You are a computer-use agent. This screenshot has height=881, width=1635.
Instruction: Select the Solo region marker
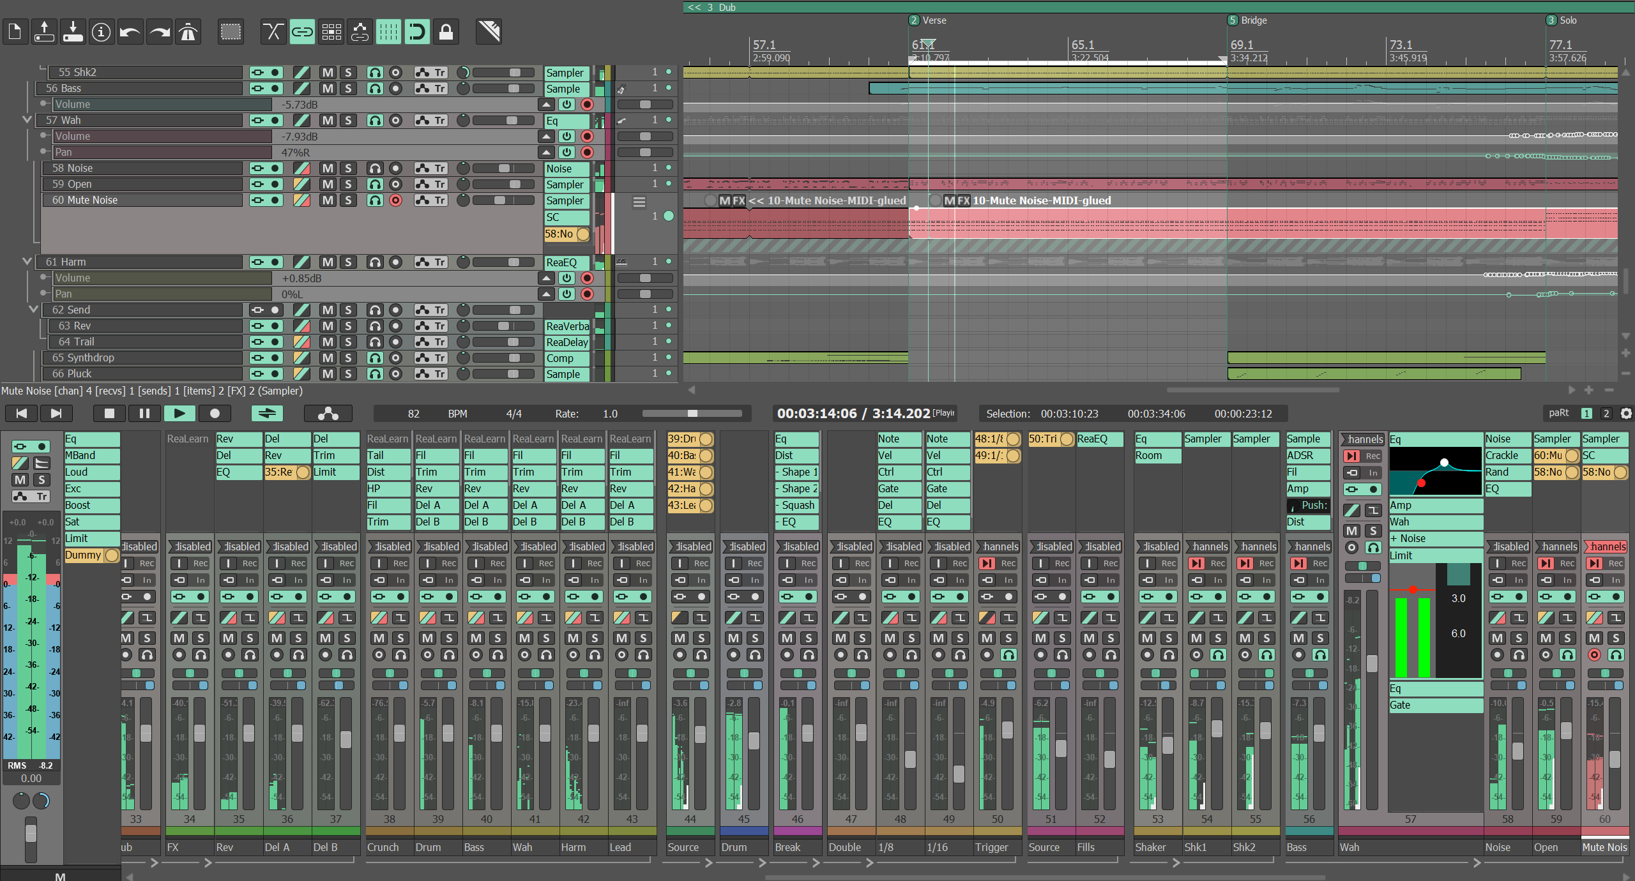1562,20
